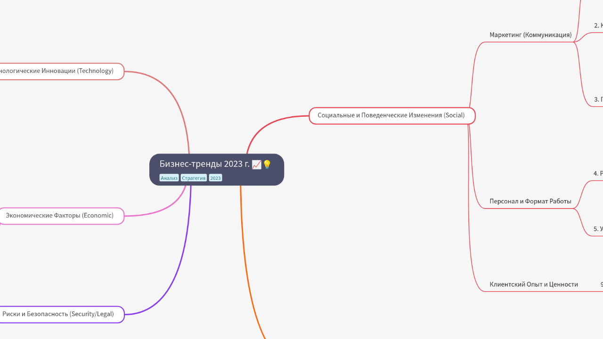Select the 'Маркетинг (Коммуникация)' node
The height and width of the screenshot is (339, 603).
point(531,34)
